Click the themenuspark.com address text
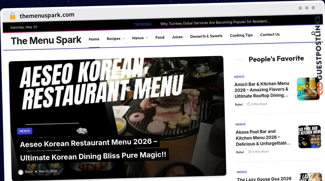Viewport: 325px width, 181px height. (47, 15)
